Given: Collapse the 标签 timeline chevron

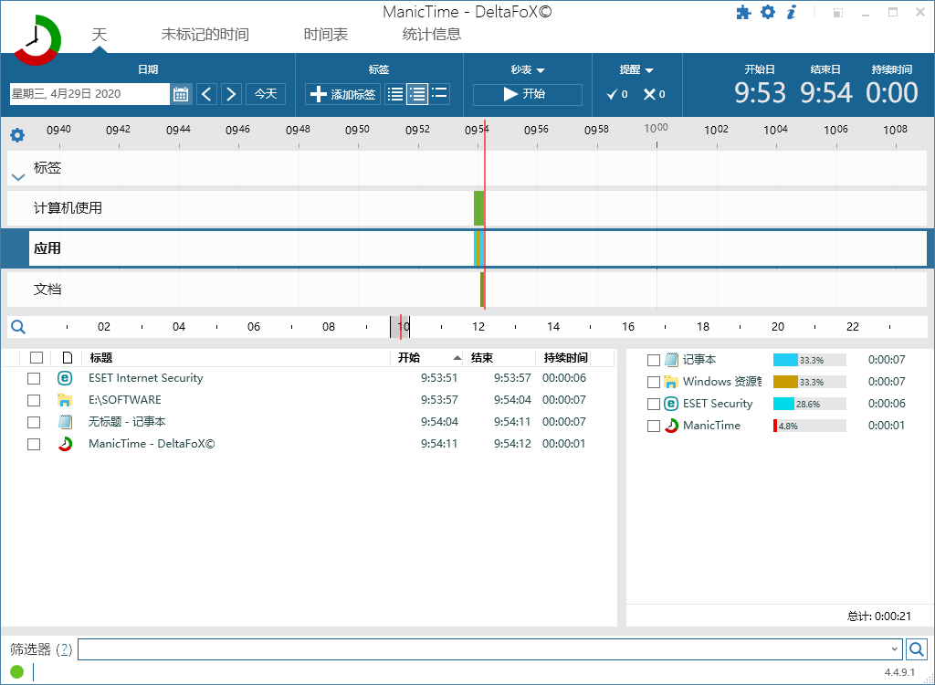Looking at the screenshot, I should 18,177.
